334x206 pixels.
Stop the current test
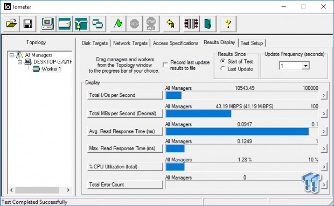pos(134,24)
